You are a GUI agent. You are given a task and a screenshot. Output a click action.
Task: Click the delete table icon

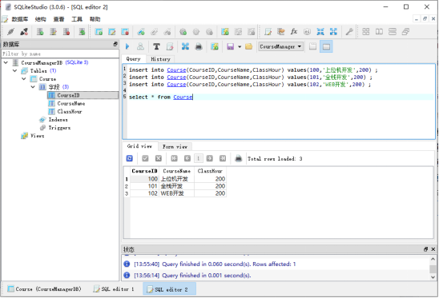(x=125, y=32)
